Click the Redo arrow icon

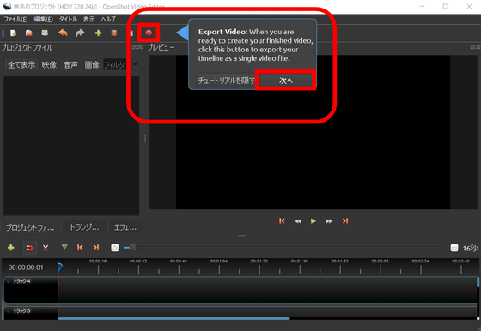80,33
